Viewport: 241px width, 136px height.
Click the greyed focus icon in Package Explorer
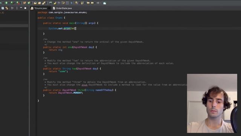(x=12, y=8)
